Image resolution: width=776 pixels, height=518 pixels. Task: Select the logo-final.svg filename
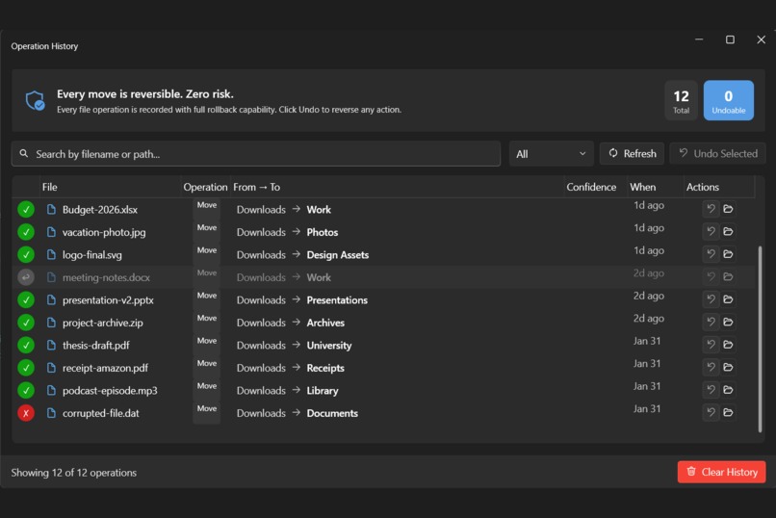coord(92,255)
